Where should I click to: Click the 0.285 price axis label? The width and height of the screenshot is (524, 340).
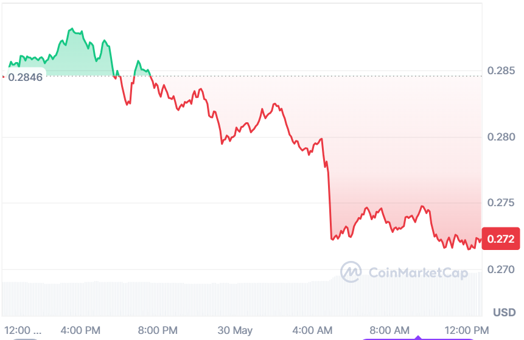pyautogui.click(x=502, y=71)
